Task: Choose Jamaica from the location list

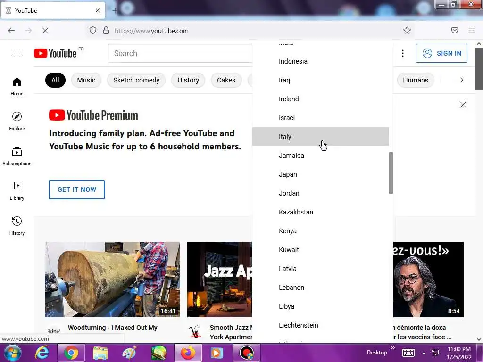Action: pos(320,156)
